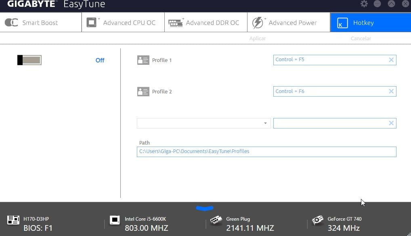Click the Advanced CPU OC chip icon
This screenshot has width=411, height=236.
[x=92, y=23]
